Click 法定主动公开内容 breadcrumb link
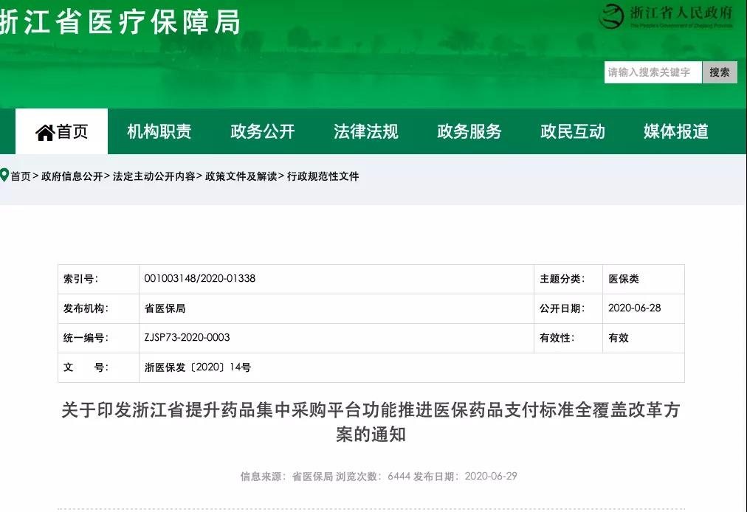Screen dimensions: 747x512 154,176
